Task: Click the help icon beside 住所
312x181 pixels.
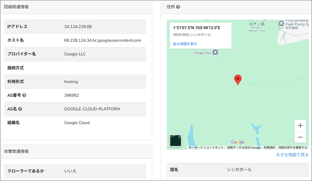Action: (178, 7)
